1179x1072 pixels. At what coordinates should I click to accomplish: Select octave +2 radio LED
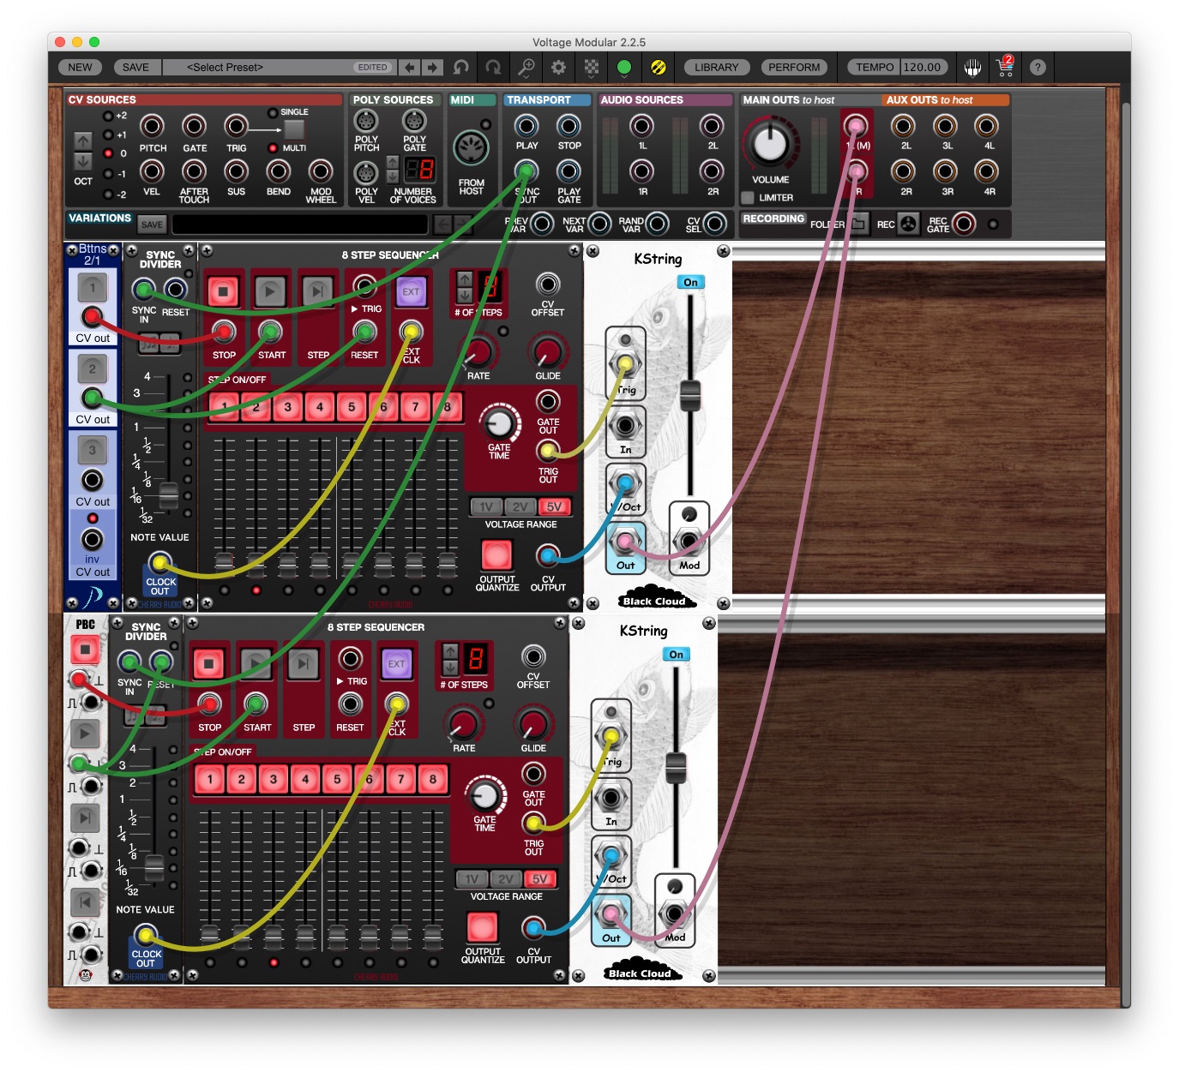[108, 116]
